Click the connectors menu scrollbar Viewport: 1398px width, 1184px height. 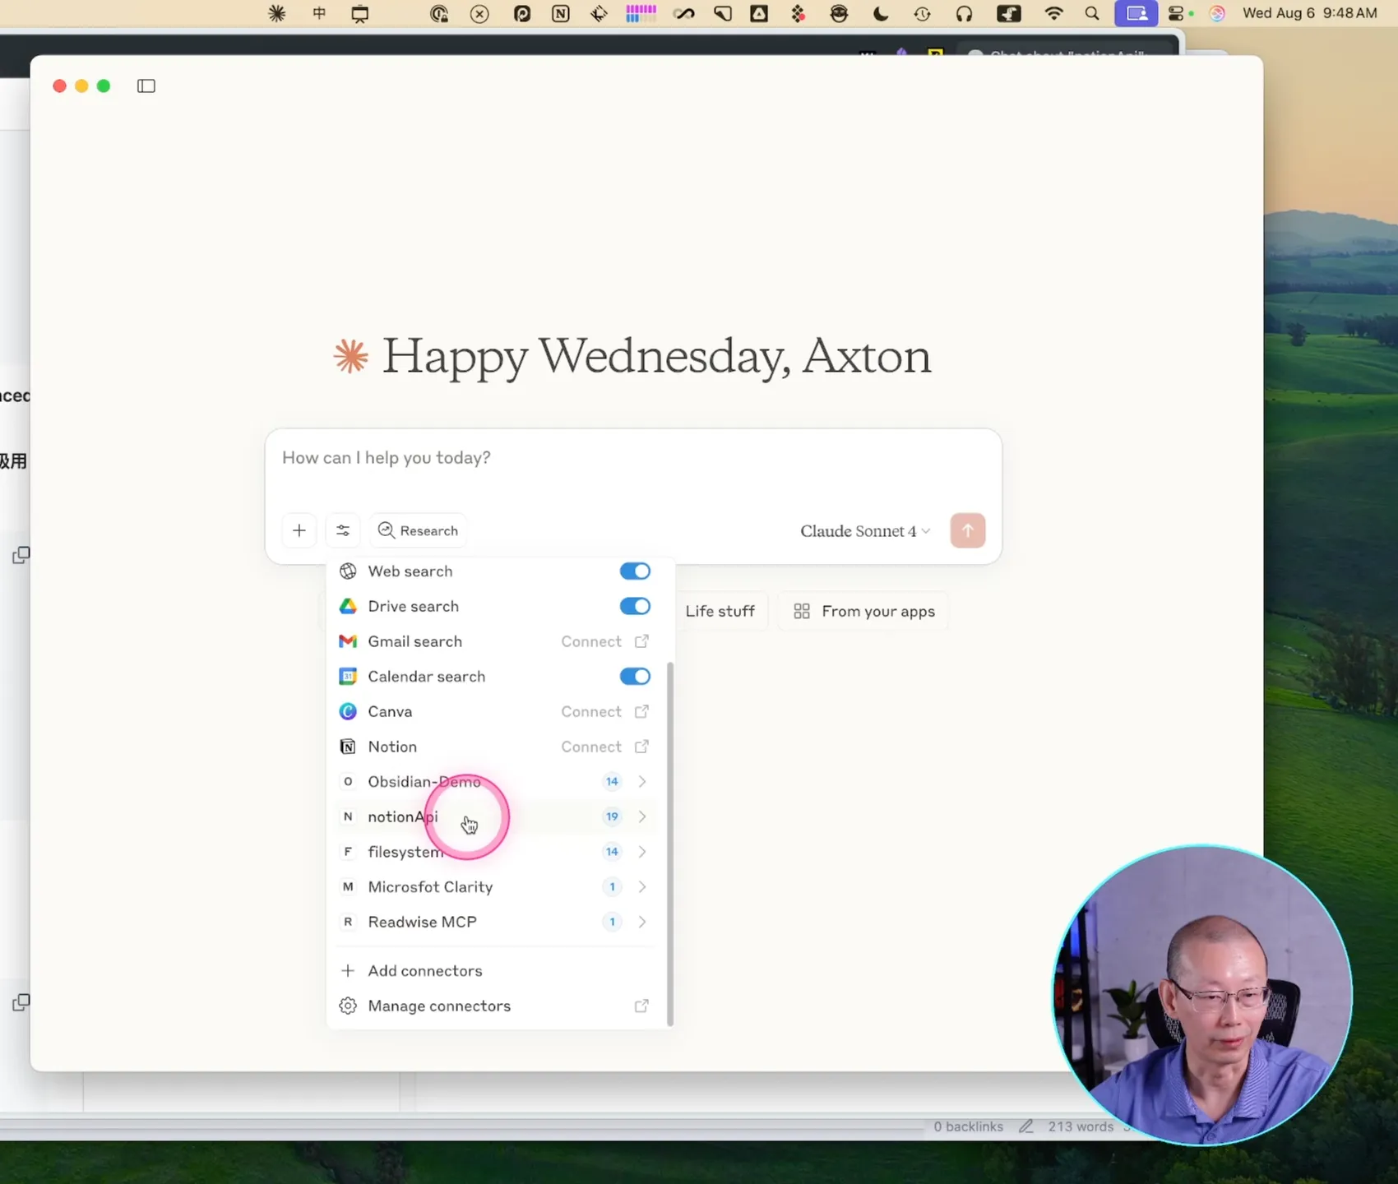coord(670,843)
